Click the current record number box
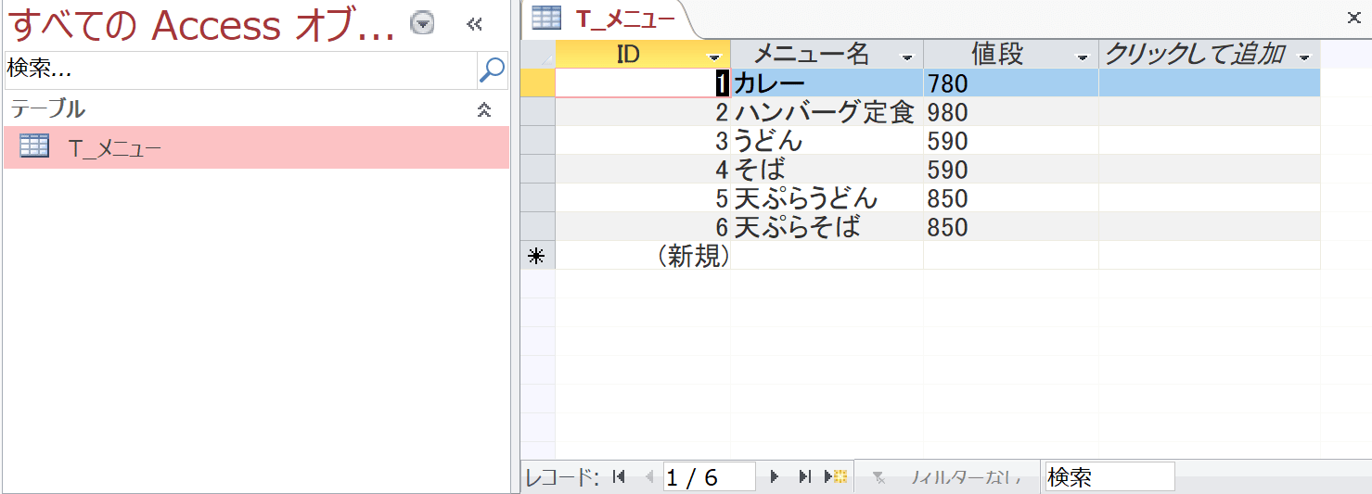This screenshot has height=494, width=1372. 709,477
